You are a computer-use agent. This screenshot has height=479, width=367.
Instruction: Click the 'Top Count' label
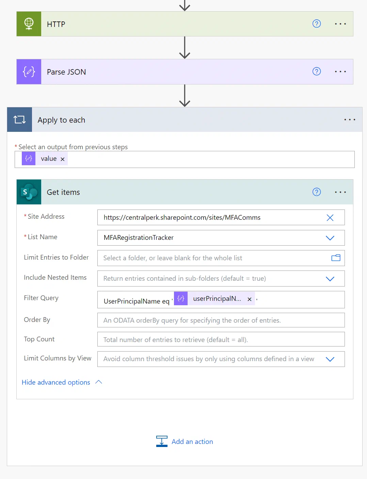(39, 339)
